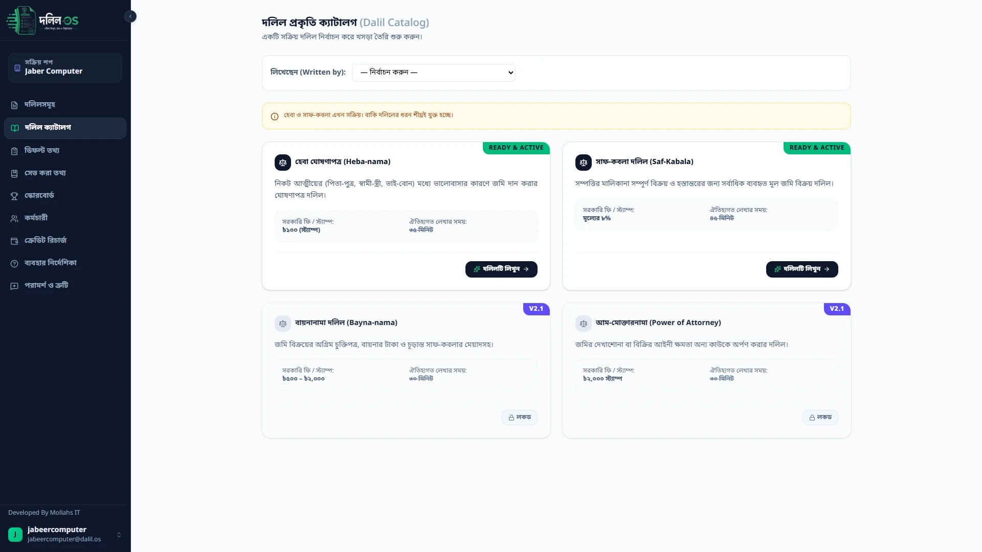
Task: Go to দলিল ক্যাটালগ menu item
Action: tap(65, 128)
